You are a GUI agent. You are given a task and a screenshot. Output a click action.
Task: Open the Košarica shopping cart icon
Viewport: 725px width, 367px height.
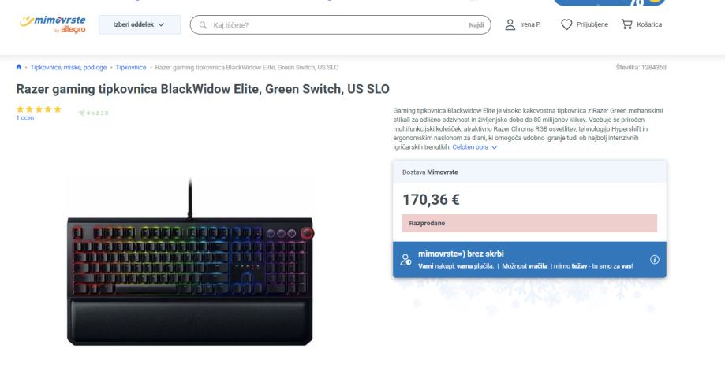(627, 24)
